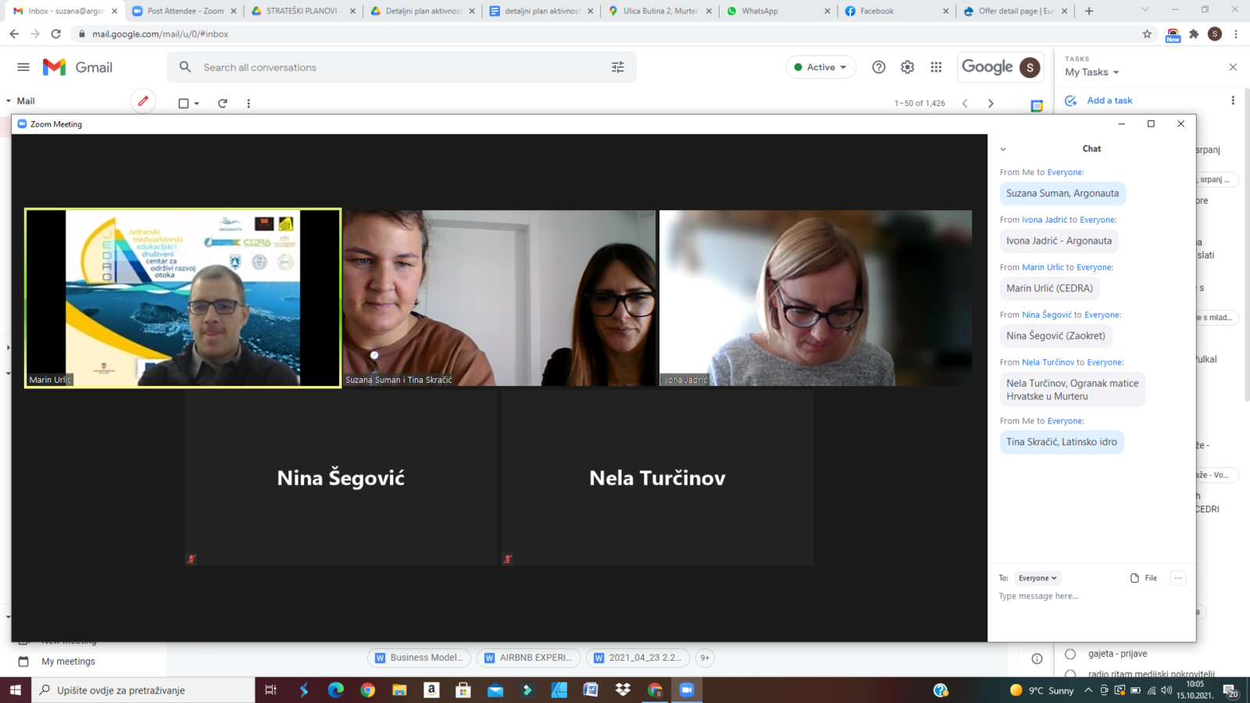1250x703 pixels.
Task: Open Google apps grid
Action: pyautogui.click(x=936, y=67)
